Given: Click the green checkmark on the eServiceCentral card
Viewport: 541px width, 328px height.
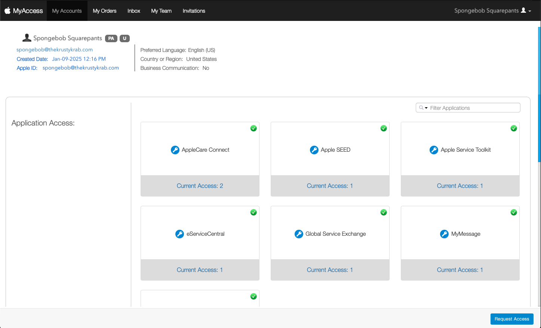Looking at the screenshot, I should click(253, 212).
